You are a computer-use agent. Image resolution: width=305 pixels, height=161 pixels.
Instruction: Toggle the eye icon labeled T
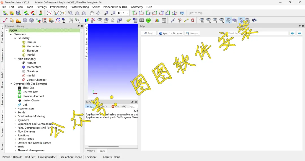(x=215, y=20)
